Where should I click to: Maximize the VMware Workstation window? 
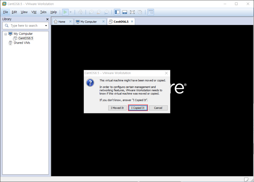point(236,4)
